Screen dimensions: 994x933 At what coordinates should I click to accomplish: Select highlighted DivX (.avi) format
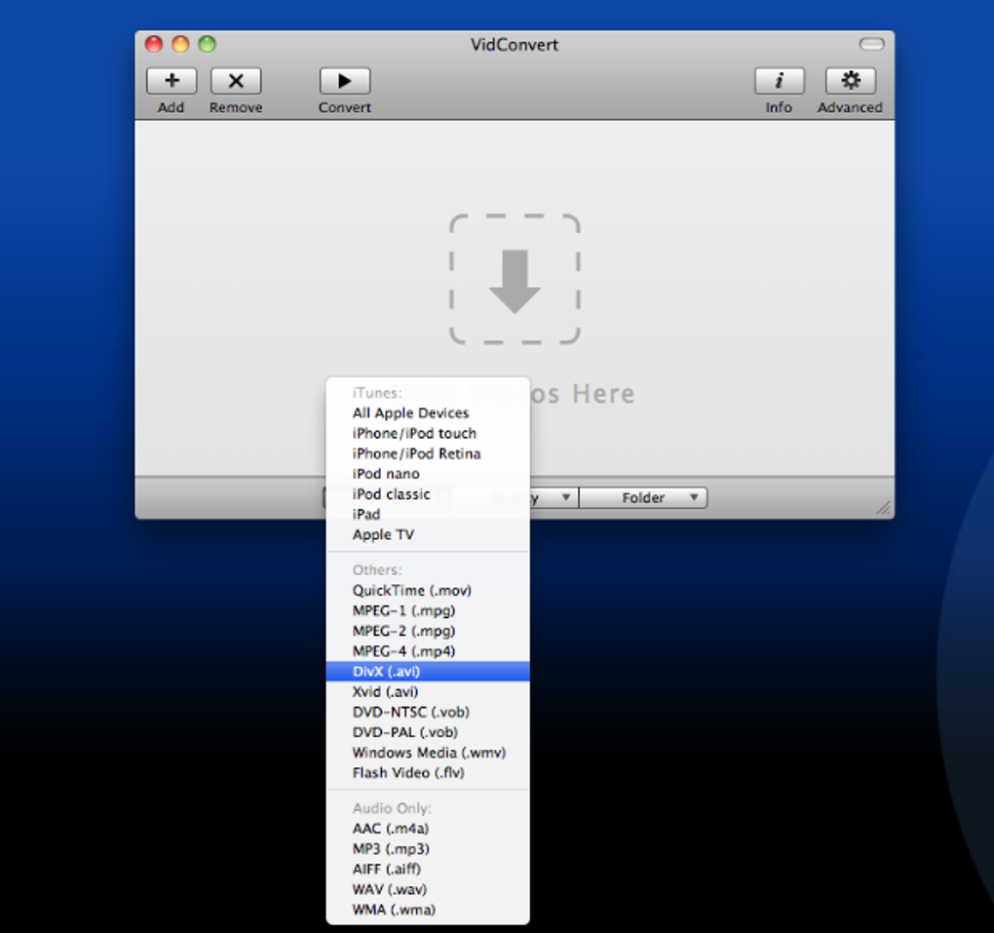pyautogui.click(x=428, y=672)
